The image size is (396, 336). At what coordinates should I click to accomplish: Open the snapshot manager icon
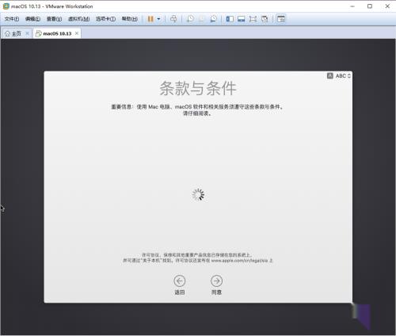(x=213, y=19)
